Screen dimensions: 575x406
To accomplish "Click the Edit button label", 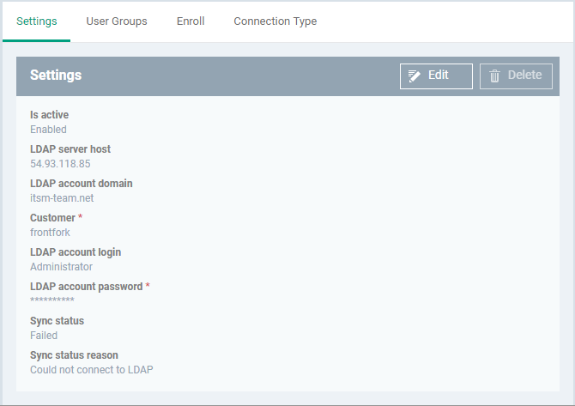I will [x=439, y=75].
